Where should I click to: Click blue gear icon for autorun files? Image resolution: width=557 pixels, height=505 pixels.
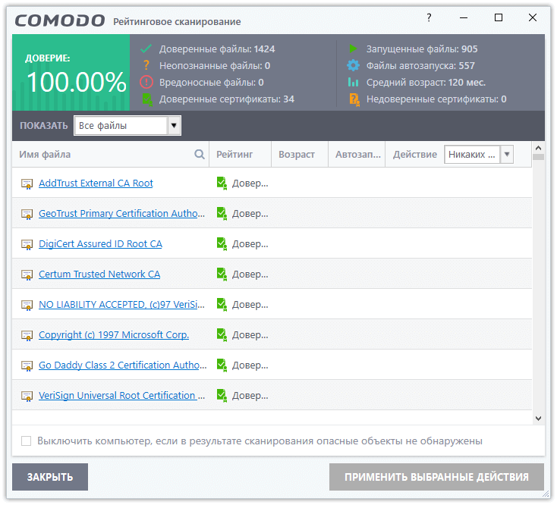[x=353, y=65]
